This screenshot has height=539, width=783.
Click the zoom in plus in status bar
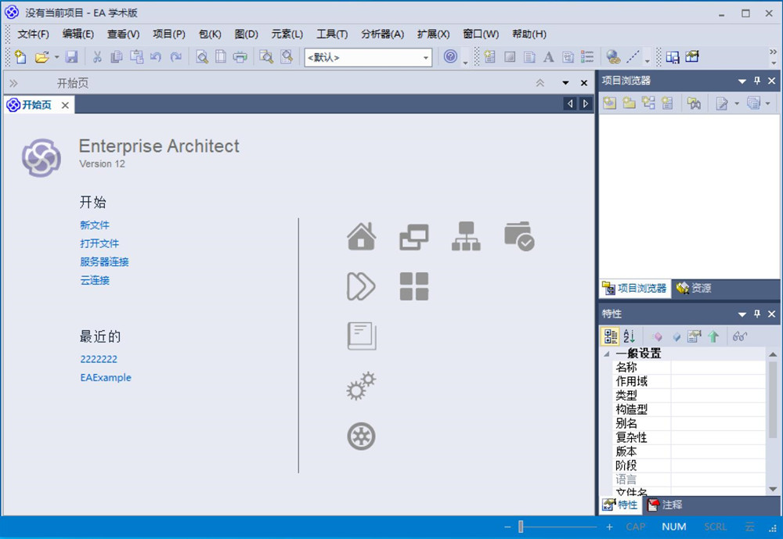(x=609, y=526)
